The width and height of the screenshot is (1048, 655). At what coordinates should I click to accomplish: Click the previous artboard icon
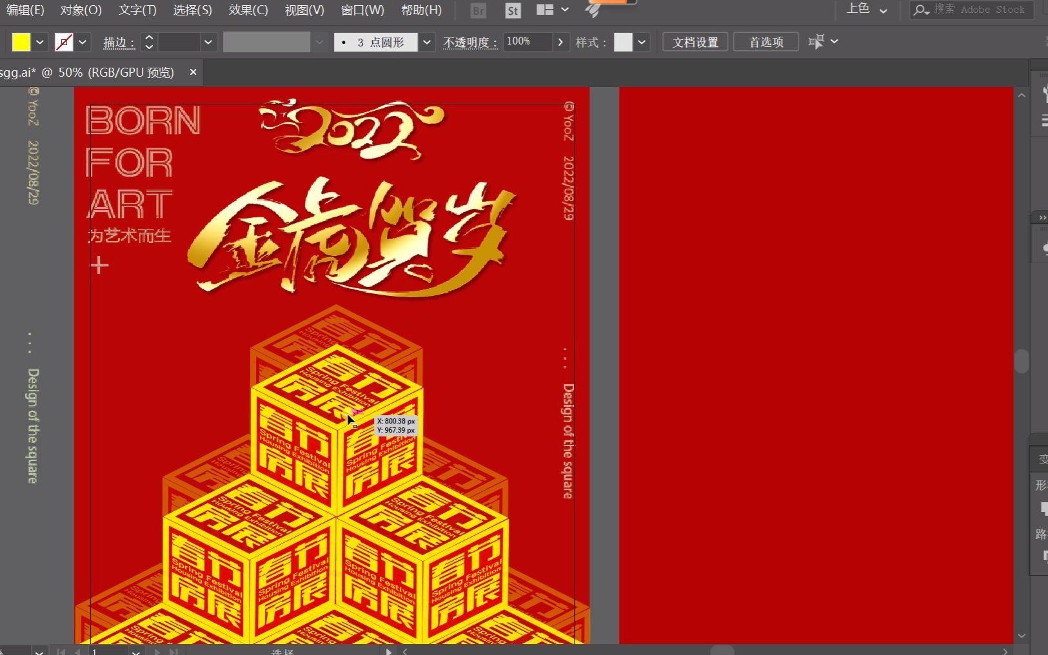pos(78,652)
